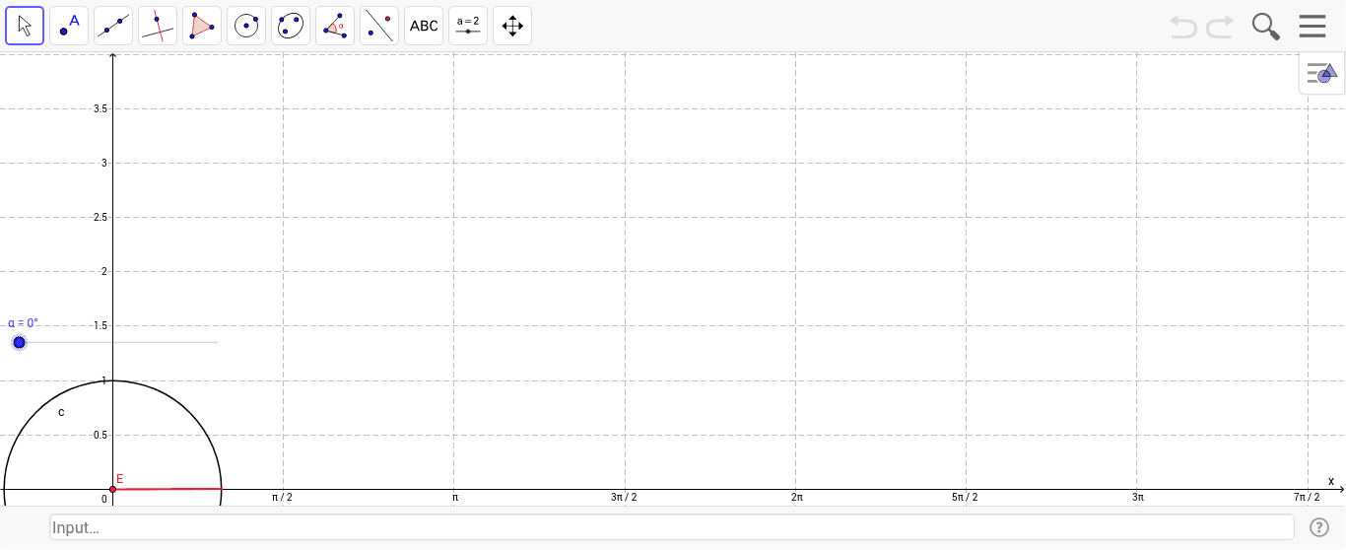The image size is (1346, 550).
Task: Click the 7π / 2 axis label
Action: click(x=1307, y=498)
